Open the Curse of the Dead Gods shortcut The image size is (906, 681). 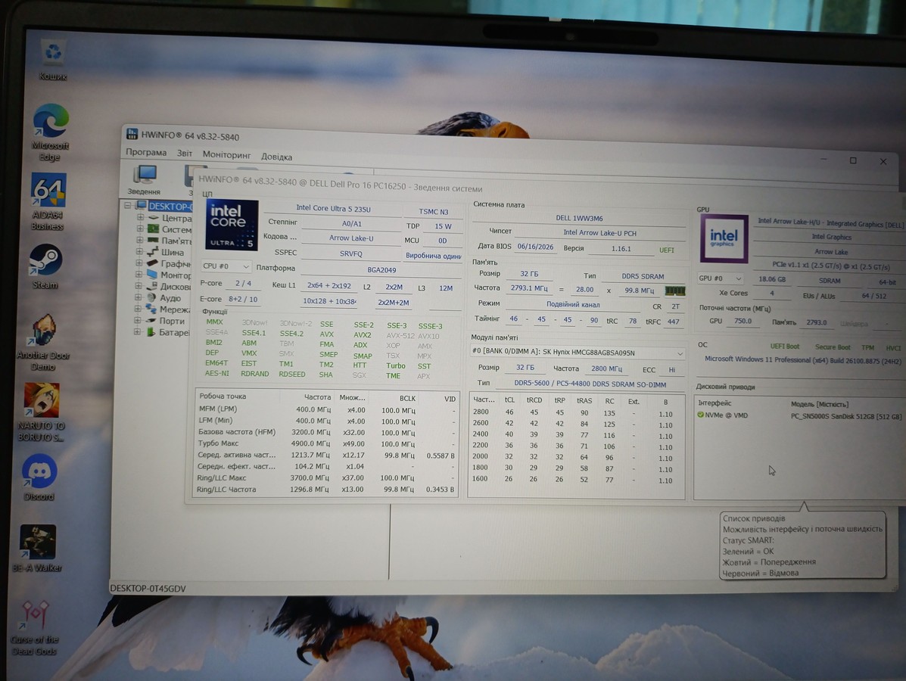click(x=34, y=627)
